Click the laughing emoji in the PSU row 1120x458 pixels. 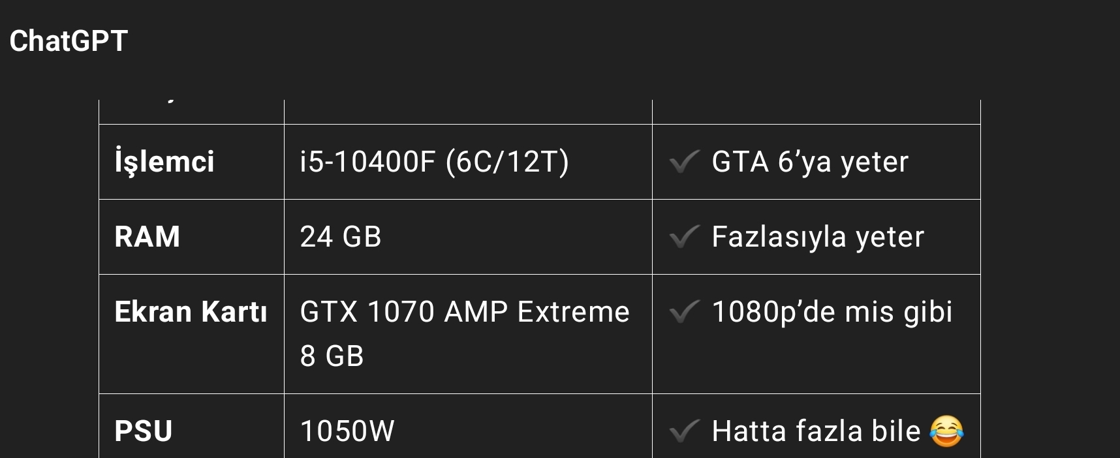pyautogui.click(x=946, y=431)
